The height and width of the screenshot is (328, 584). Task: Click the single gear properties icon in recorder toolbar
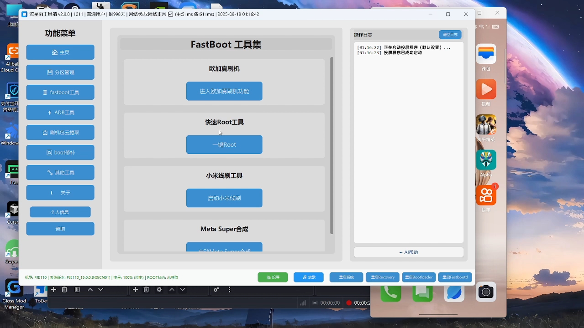(159, 289)
